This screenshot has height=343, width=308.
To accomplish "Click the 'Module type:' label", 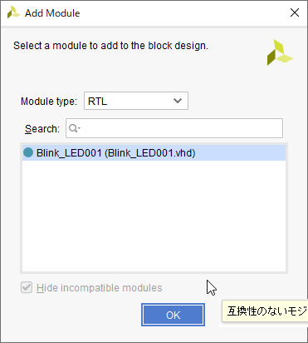I will click(x=49, y=102).
